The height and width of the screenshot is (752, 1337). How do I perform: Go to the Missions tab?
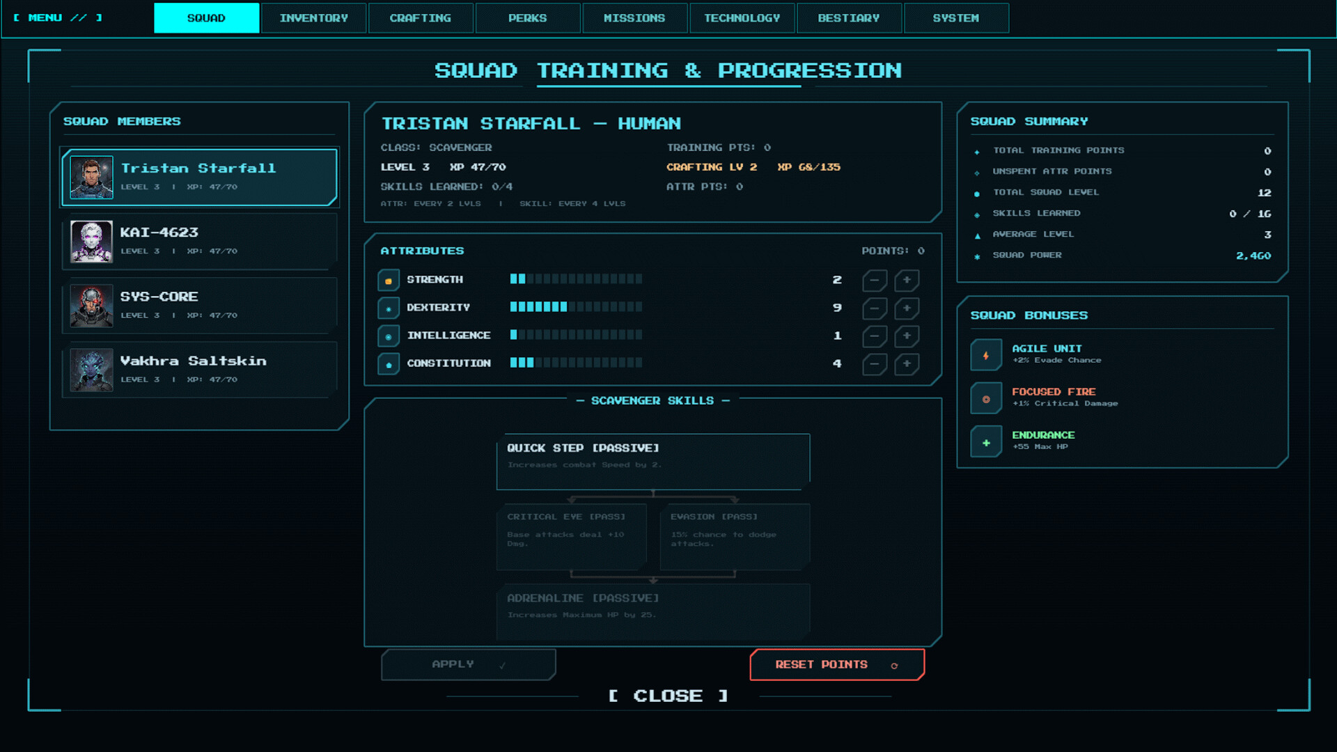(634, 18)
